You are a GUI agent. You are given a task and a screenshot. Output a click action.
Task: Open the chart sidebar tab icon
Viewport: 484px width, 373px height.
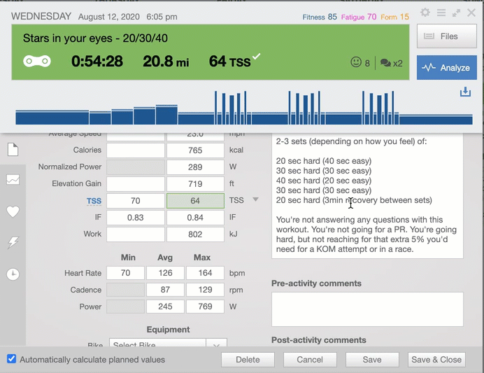pos(13,180)
